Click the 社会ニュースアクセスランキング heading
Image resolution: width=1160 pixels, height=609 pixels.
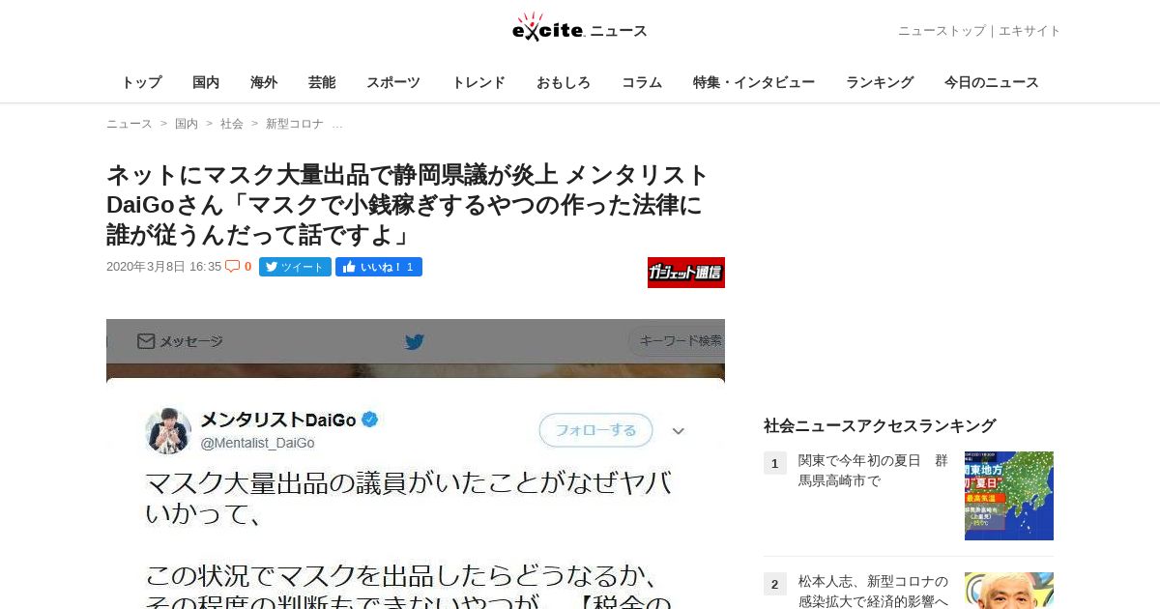pos(880,425)
